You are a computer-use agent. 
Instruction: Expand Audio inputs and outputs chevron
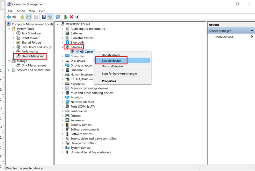pyautogui.click(x=62, y=29)
